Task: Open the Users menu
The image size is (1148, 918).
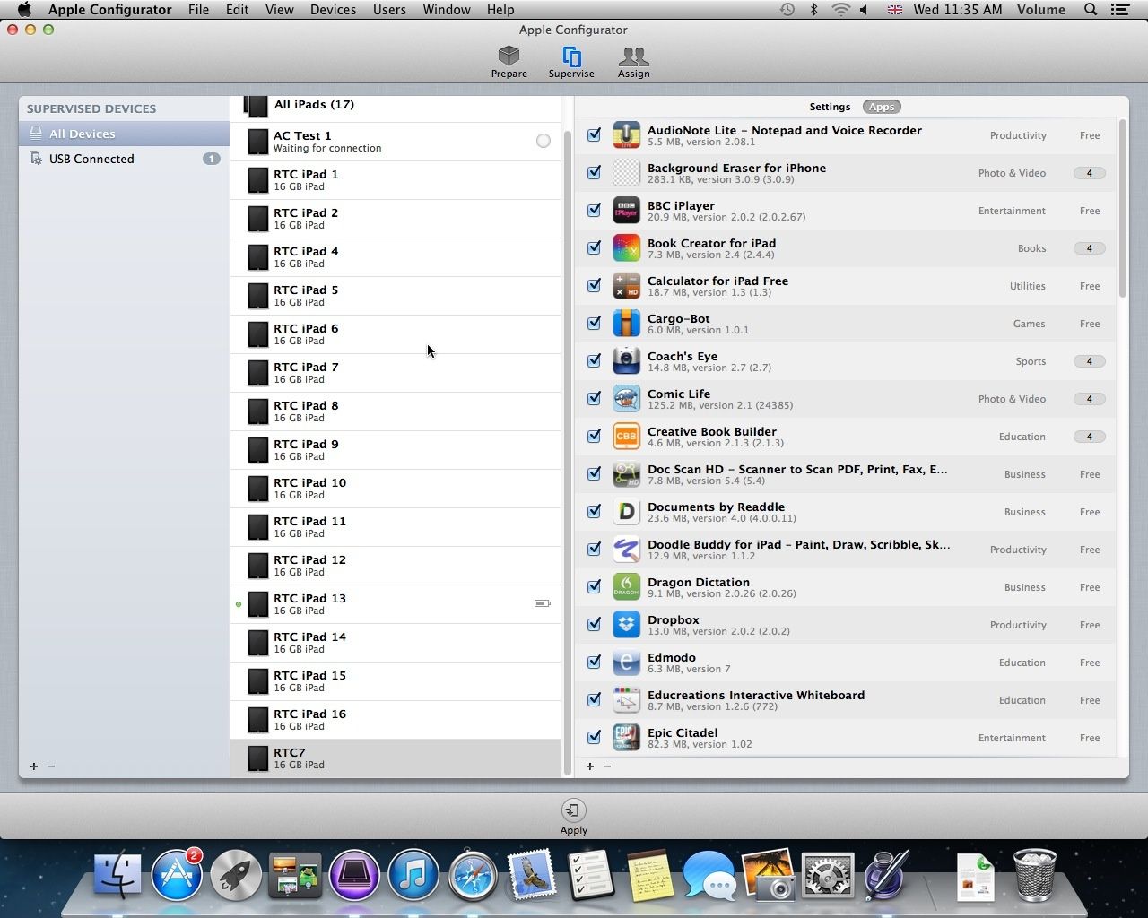Action: [389, 10]
